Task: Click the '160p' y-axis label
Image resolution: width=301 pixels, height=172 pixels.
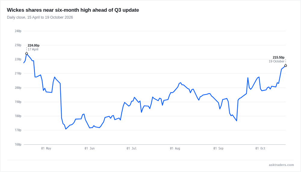Action: pos(18,144)
